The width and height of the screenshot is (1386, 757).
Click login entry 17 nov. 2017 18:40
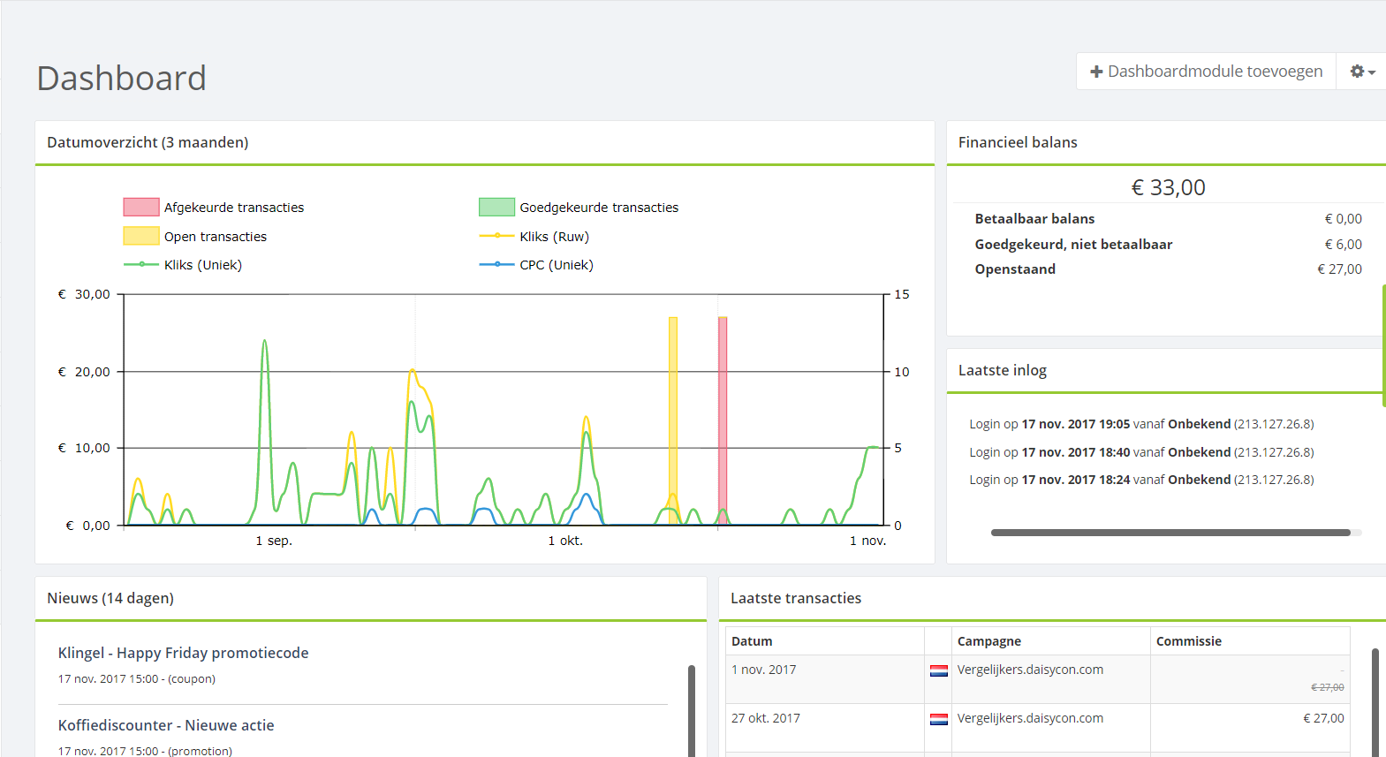coord(1141,452)
